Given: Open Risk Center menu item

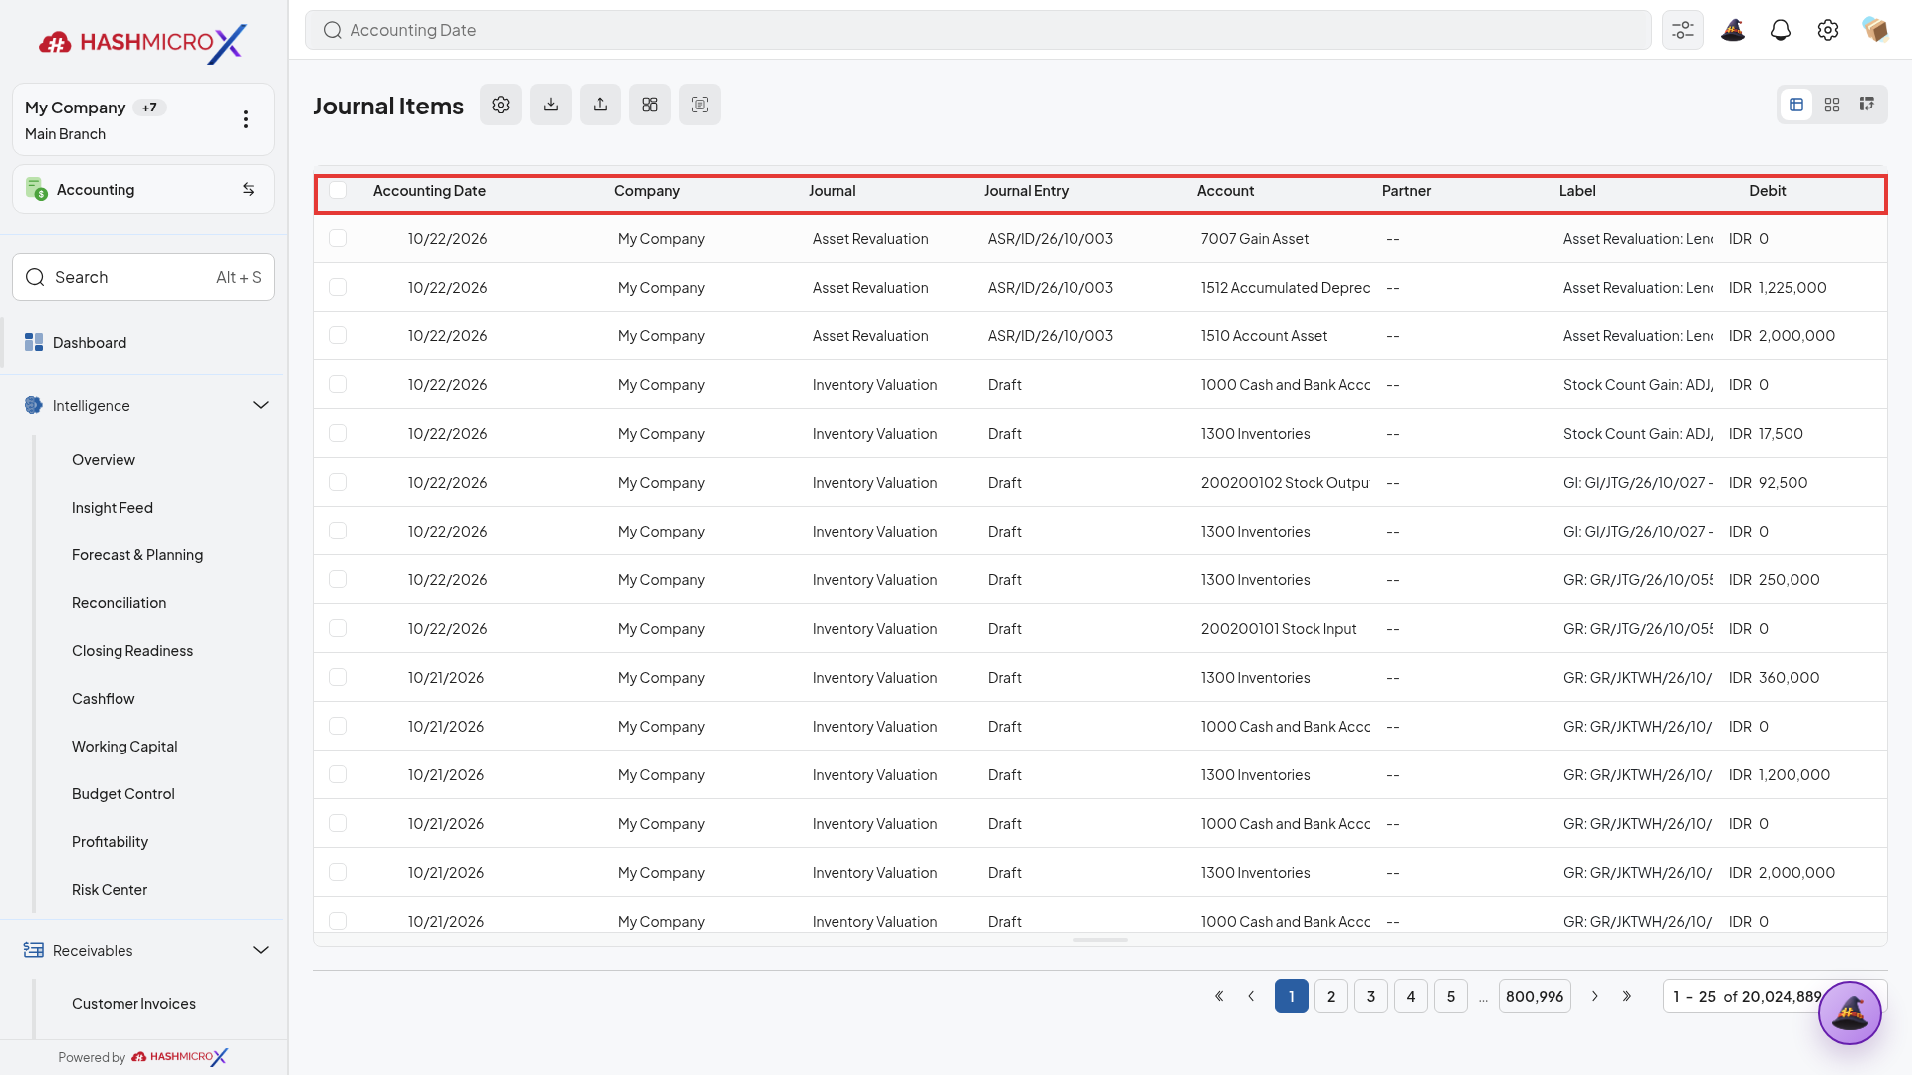Looking at the screenshot, I should click(110, 889).
